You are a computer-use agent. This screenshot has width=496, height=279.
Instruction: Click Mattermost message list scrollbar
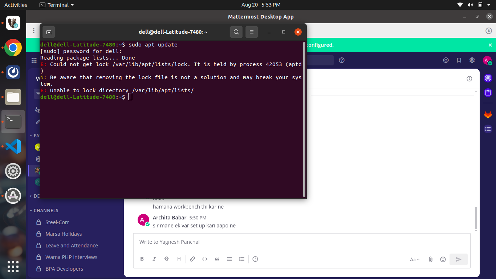pos(476,218)
